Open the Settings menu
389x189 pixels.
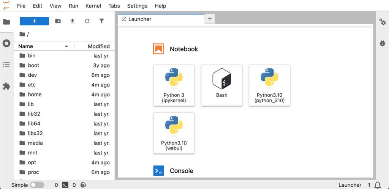pyautogui.click(x=137, y=6)
